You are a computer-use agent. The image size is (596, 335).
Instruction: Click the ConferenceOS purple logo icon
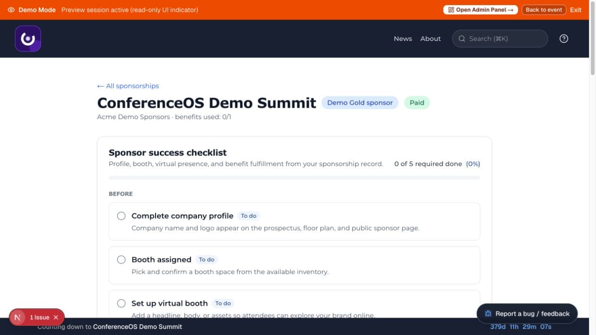[x=28, y=39]
